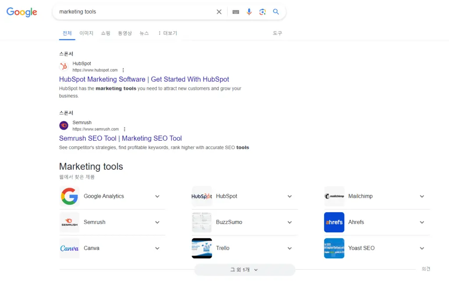Expand the Trello entry chevron

coord(289,249)
